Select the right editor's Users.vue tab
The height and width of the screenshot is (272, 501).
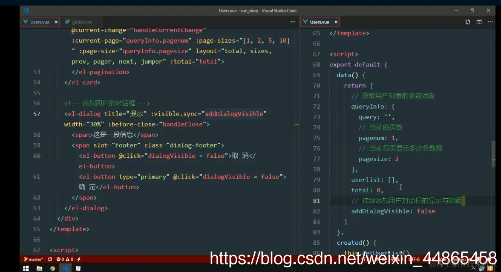pos(320,22)
